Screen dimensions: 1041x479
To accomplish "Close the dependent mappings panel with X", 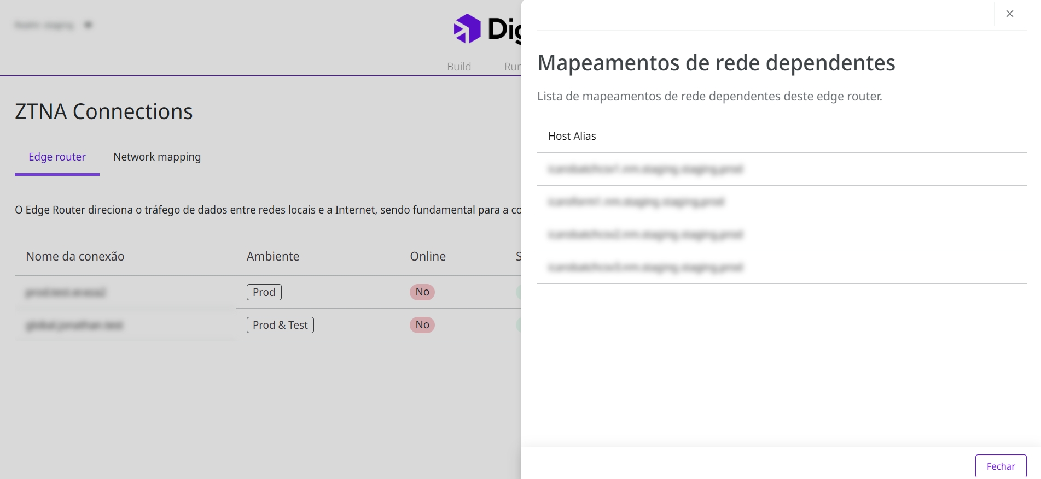I will [1010, 14].
